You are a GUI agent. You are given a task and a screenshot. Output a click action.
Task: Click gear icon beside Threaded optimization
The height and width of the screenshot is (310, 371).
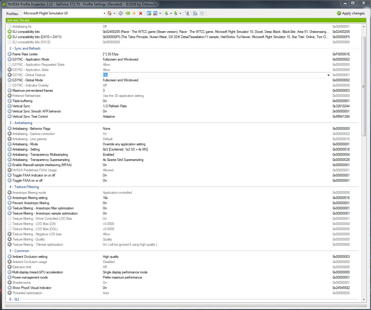coord(10,293)
